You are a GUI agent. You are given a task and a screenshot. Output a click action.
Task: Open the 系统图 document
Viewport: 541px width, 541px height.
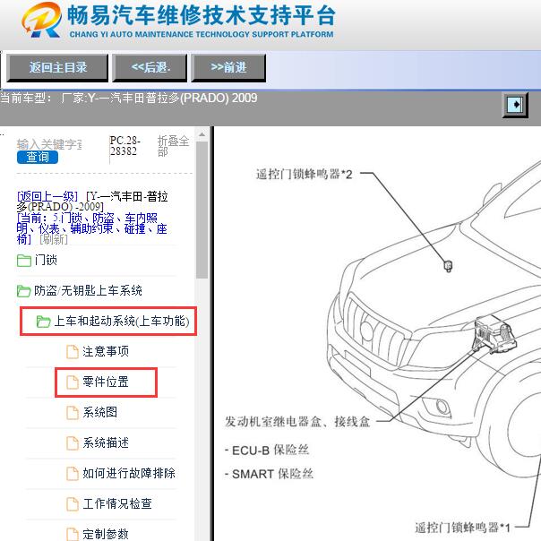tap(99, 412)
